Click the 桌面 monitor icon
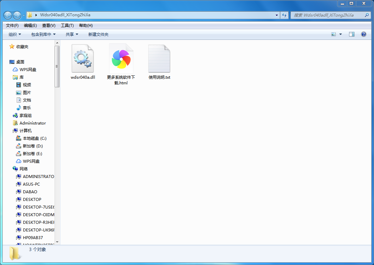This screenshot has width=374, height=265. [12, 62]
